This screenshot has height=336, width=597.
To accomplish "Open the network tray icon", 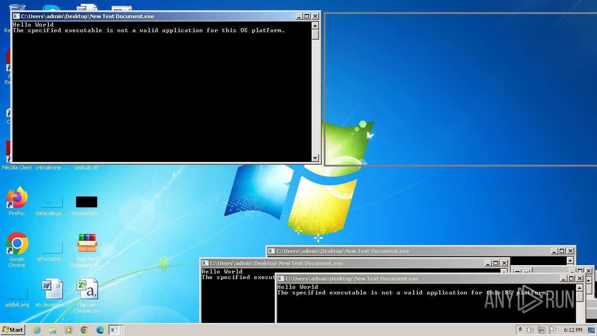I will tap(541, 330).
